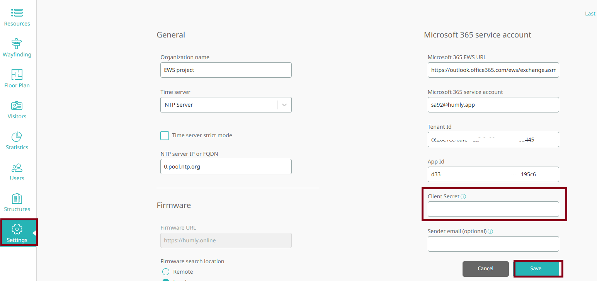
Task: Click the Microsoft 365 EWS URL field
Action: 493,70
